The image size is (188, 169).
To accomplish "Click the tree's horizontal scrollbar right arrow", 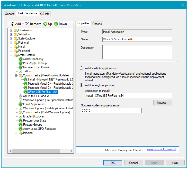I will click(71, 151).
